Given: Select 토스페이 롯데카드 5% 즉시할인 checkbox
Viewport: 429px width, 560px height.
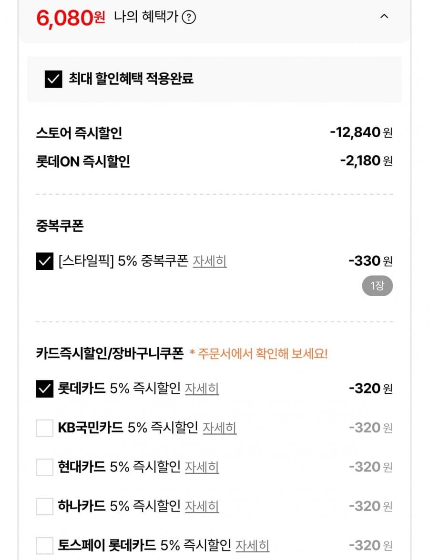Looking at the screenshot, I should tap(45, 545).
